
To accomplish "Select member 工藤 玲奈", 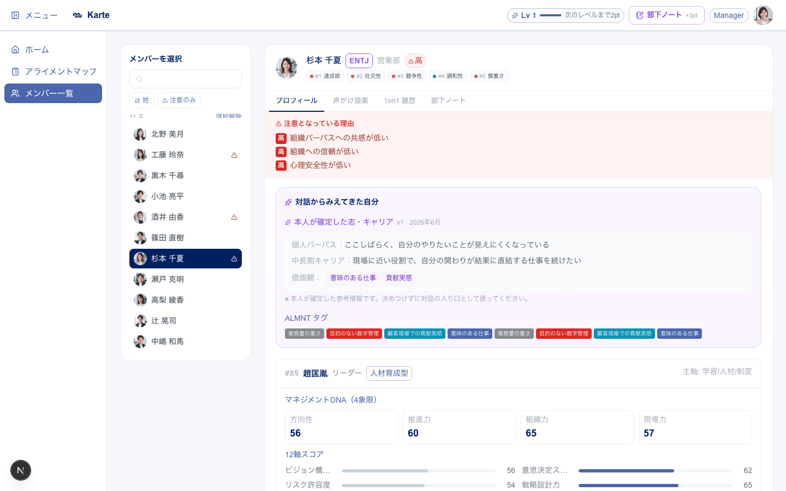I will click(186, 155).
